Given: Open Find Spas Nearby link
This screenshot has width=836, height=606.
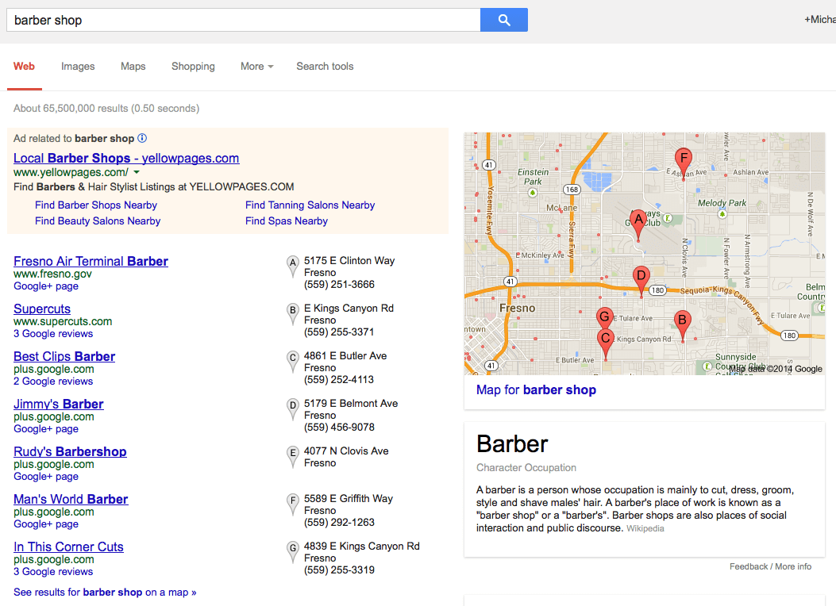Looking at the screenshot, I should (287, 221).
